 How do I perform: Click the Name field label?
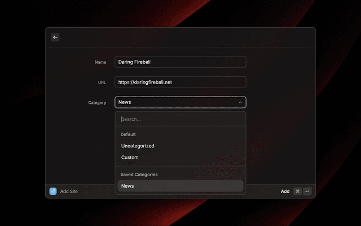(x=100, y=62)
